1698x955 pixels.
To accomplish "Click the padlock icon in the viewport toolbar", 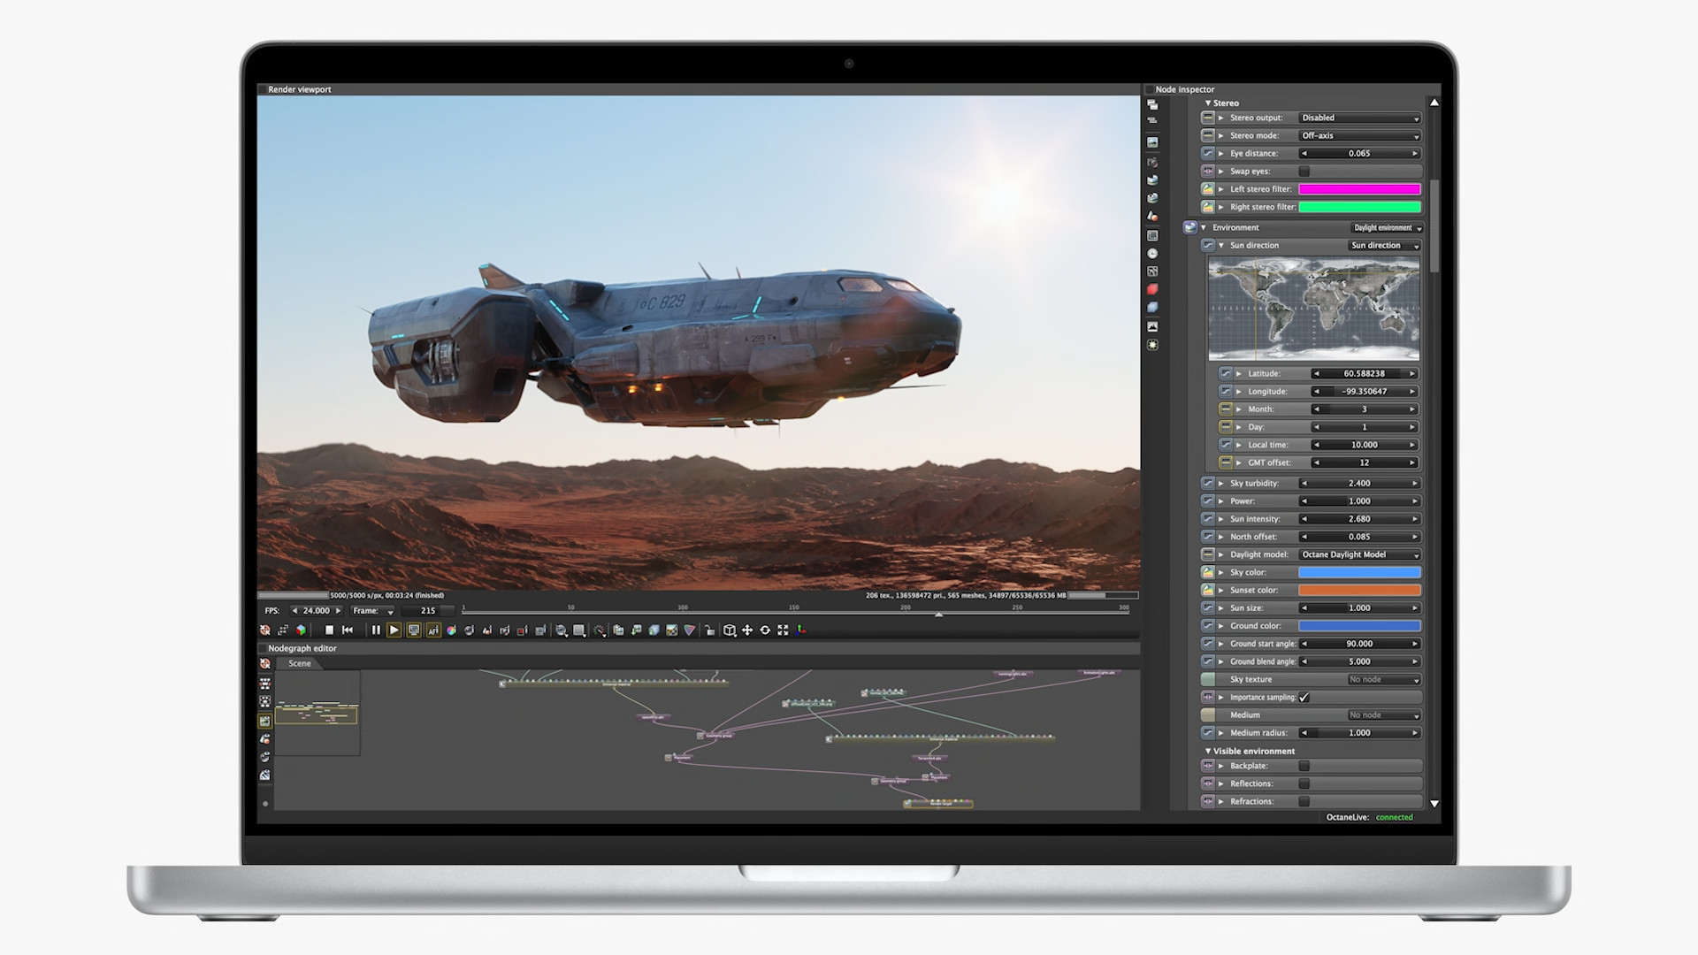I will (x=712, y=630).
